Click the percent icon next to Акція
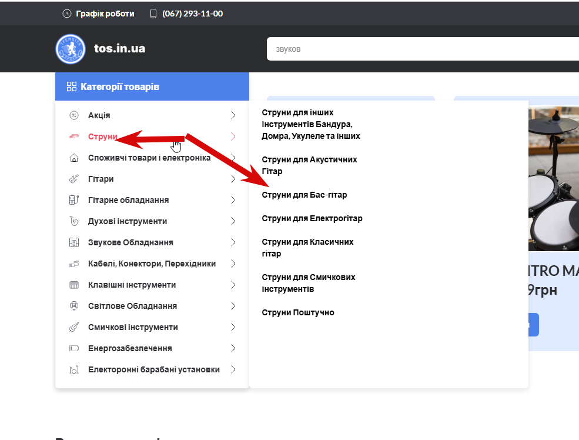 tap(74, 115)
